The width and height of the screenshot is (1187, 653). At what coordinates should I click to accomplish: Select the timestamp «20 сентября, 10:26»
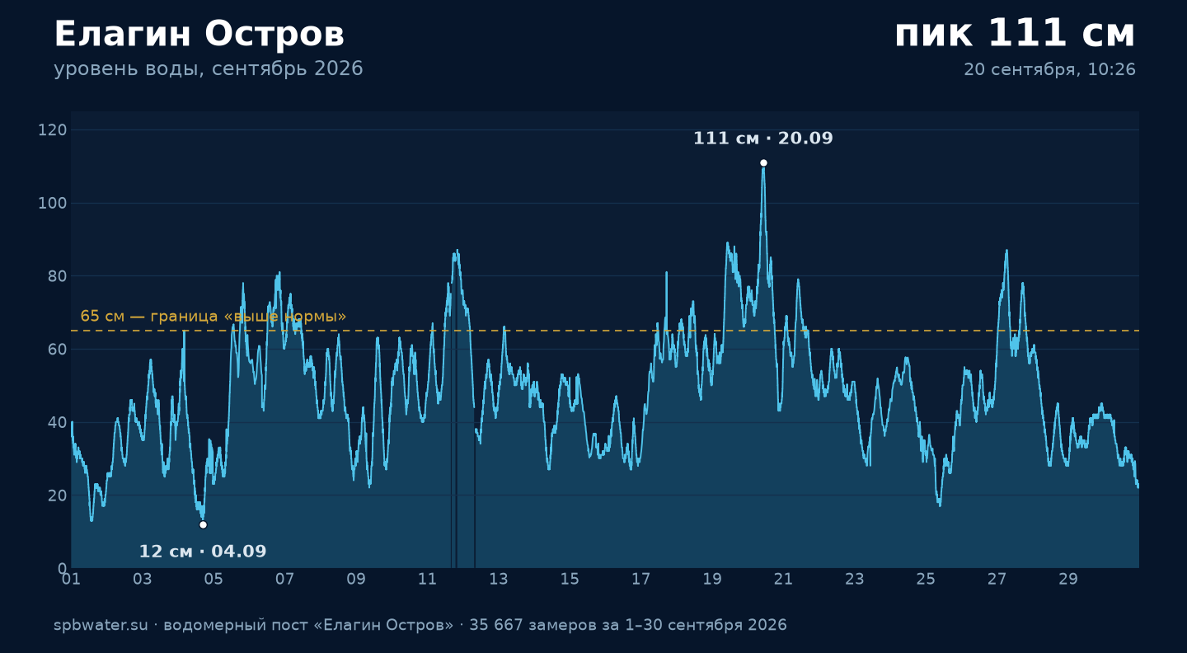pyautogui.click(x=1049, y=70)
